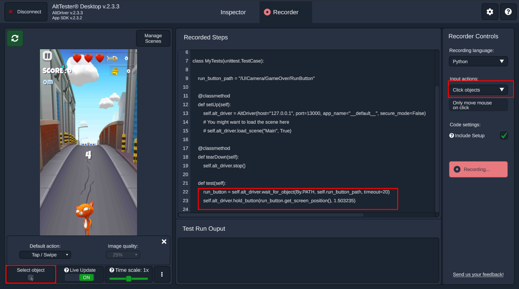This screenshot has height=289, width=519.
Task: Click Only move mouse on click option
Action: [478, 105]
